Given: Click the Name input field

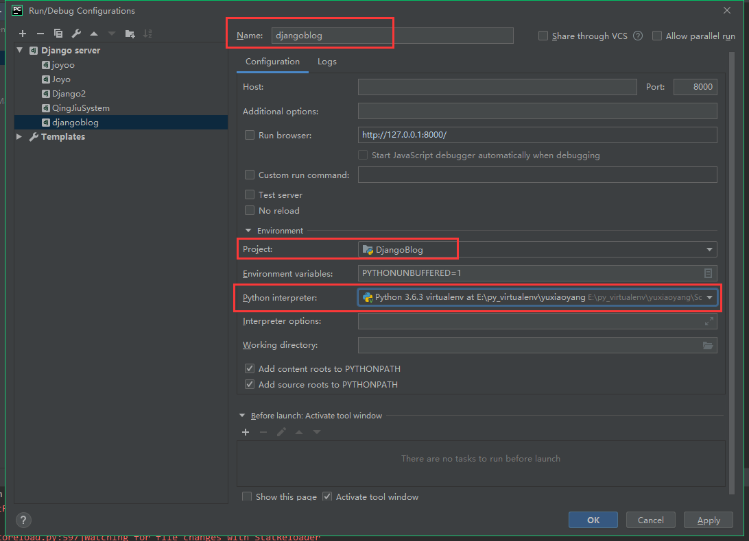Looking at the screenshot, I should pyautogui.click(x=392, y=36).
